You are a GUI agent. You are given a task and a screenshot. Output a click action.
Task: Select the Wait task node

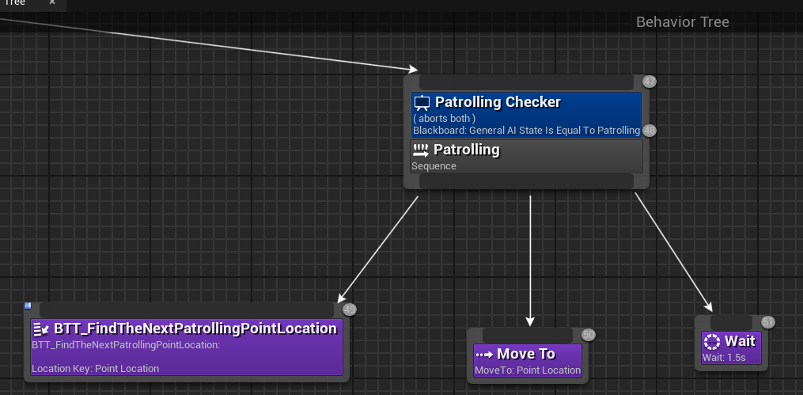[x=731, y=348]
